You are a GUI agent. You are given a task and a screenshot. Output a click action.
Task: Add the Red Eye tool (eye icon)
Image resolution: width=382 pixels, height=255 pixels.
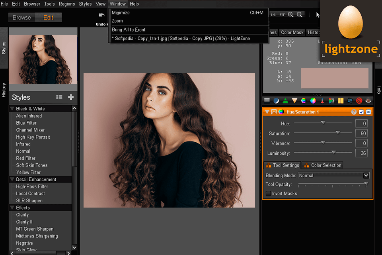(x=369, y=101)
